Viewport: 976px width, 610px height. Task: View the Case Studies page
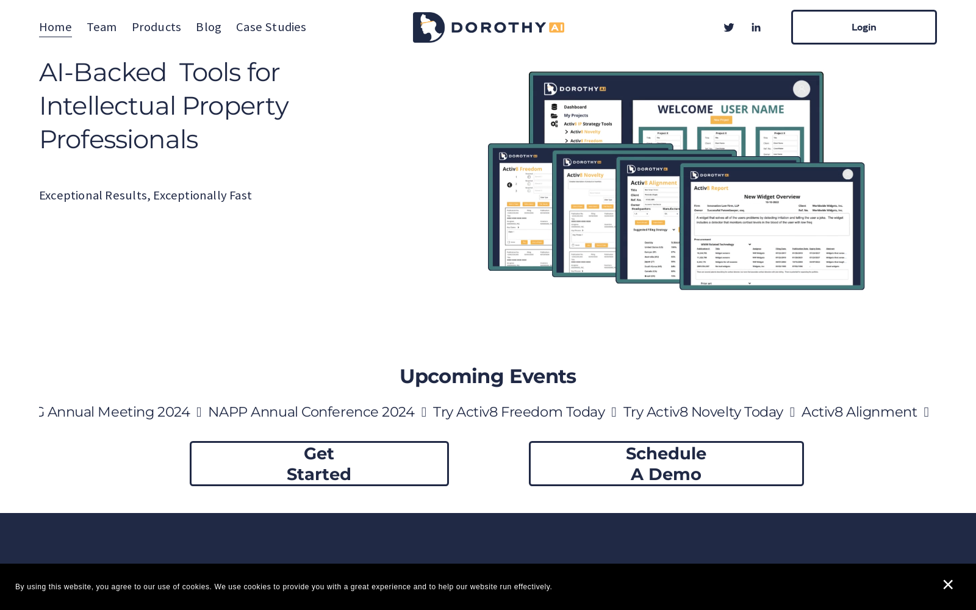point(271,27)
